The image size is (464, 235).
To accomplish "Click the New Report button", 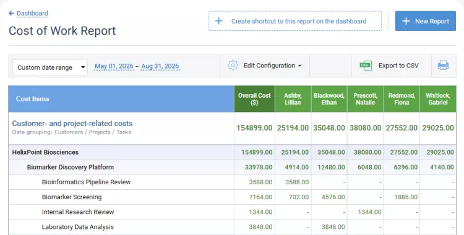I will pos(425,21).
